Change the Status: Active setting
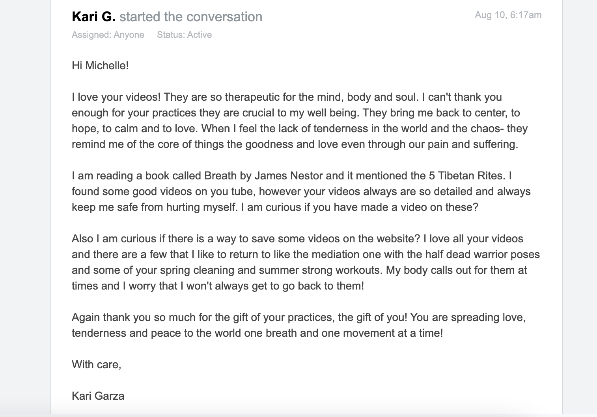 (x=184, y=35)
